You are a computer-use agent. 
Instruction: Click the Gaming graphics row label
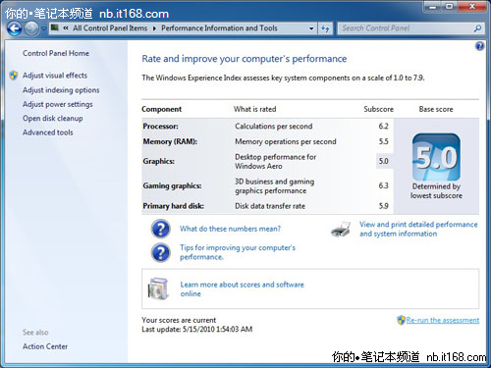[172, 185]
